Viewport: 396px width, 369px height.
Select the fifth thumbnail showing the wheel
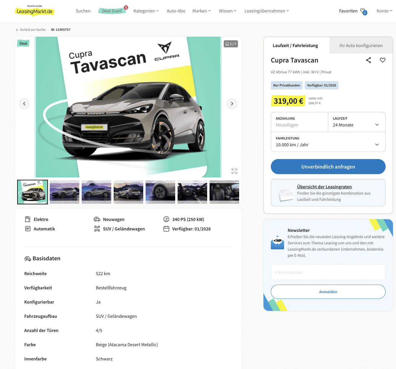pyautogui.click(x=160, y=192)
